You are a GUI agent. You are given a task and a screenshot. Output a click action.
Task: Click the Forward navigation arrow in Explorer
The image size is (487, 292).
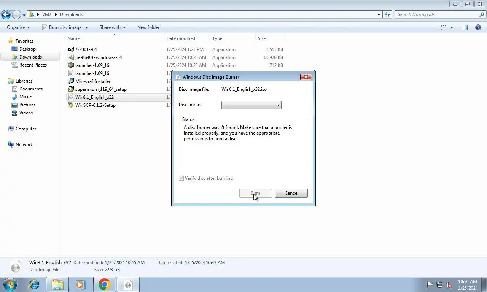click(16, 14)
